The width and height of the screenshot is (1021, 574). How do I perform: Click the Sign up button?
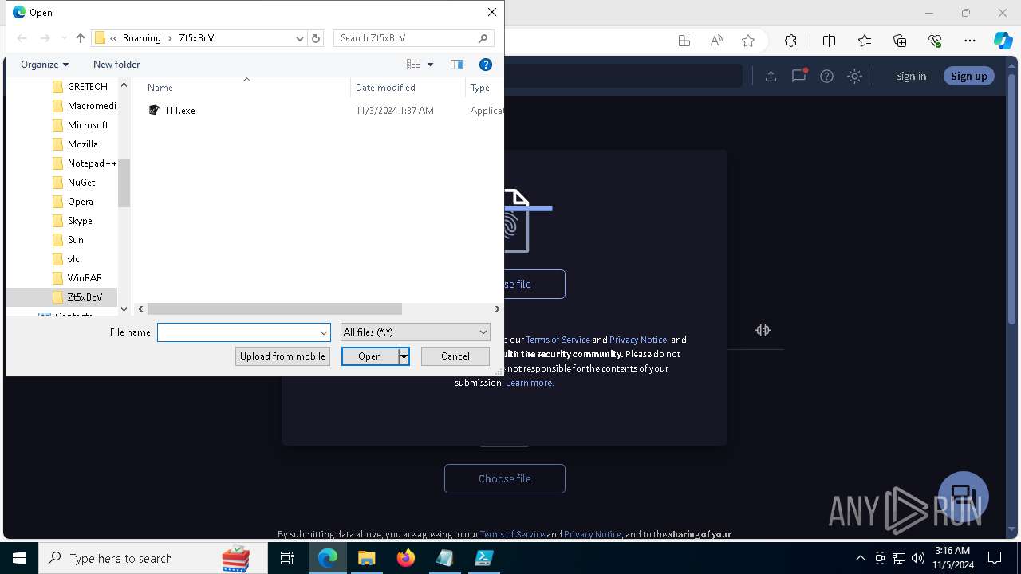(968, 76)
